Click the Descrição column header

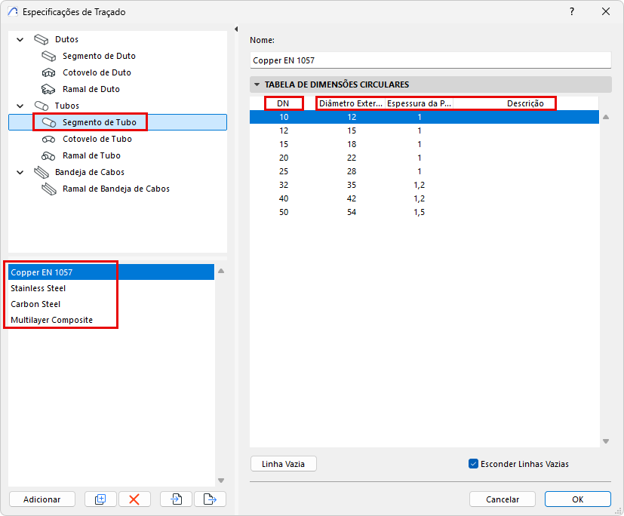coord(525,103)
